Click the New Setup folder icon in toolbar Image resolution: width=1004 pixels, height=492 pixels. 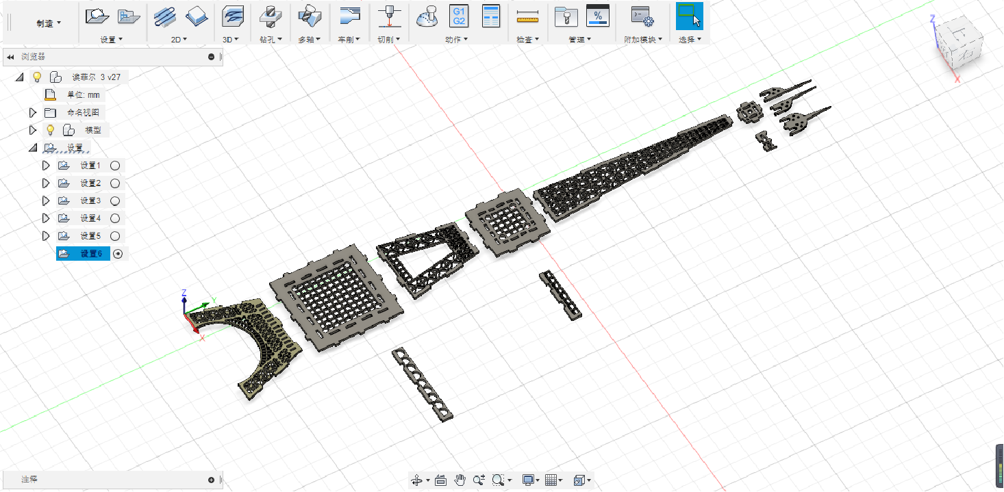pyautogui.click(x=97, y=15)
